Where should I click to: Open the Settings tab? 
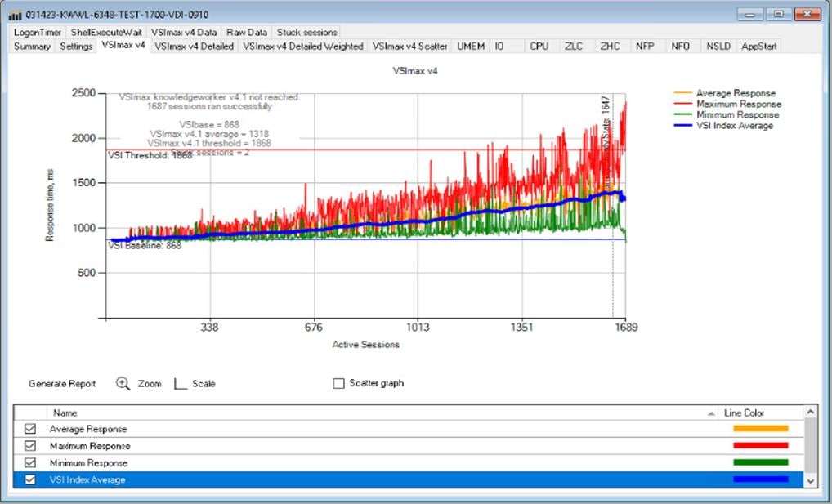point(75,47)
